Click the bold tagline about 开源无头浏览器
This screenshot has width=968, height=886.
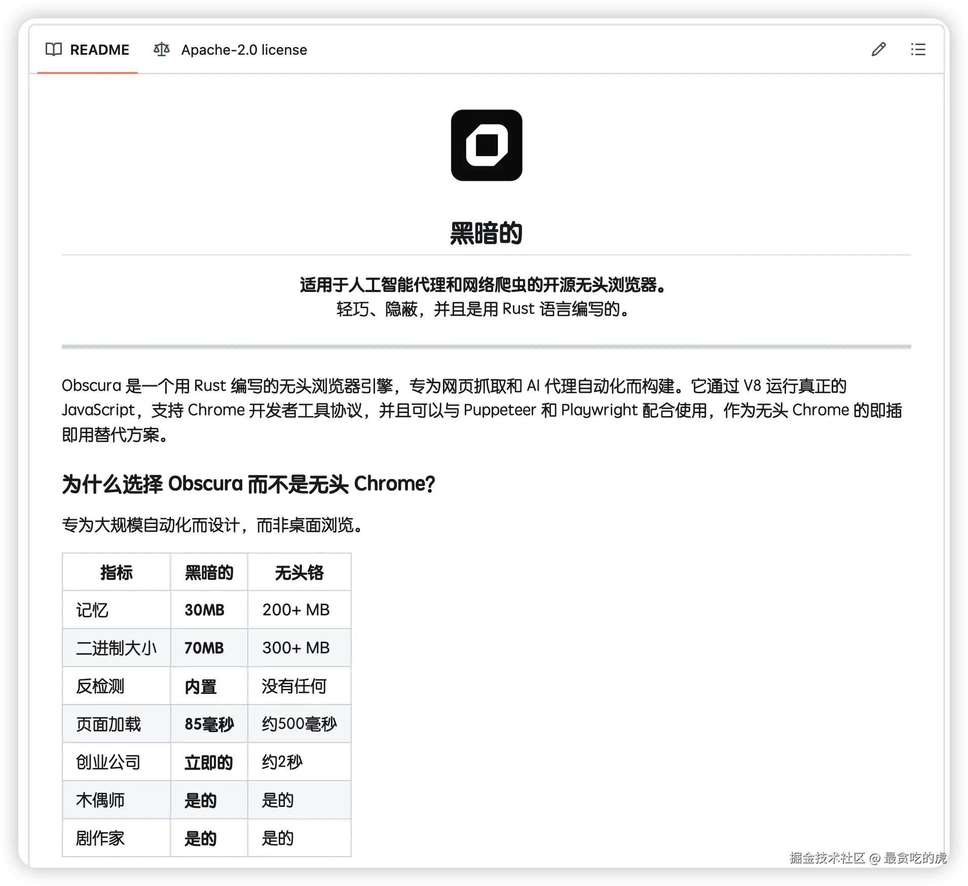[483, 285]
